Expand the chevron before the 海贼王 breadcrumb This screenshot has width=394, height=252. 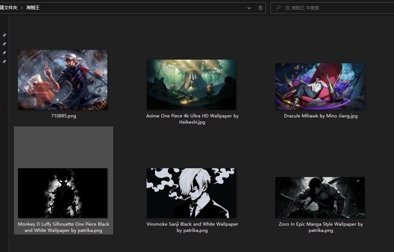(x=22, y=8)
